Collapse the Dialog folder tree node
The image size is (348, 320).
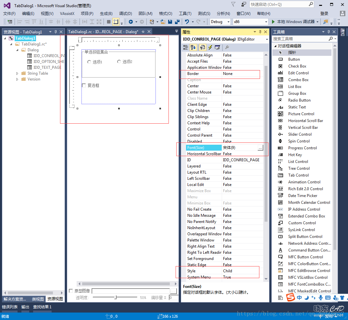(x=17, y=50)
